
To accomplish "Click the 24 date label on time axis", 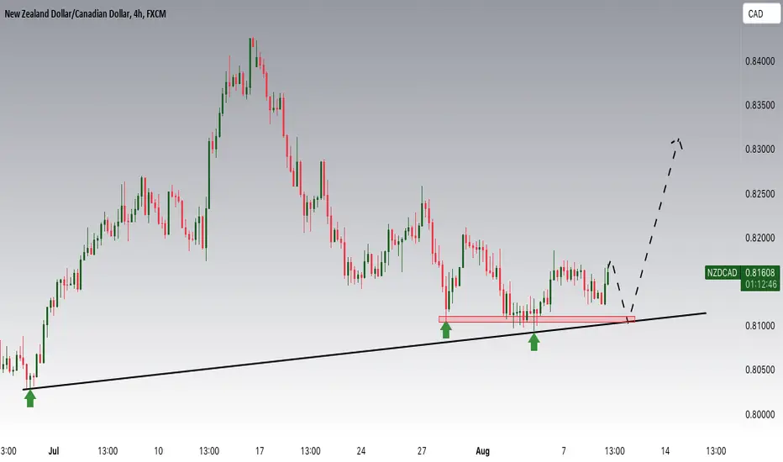I will [361, 451].
